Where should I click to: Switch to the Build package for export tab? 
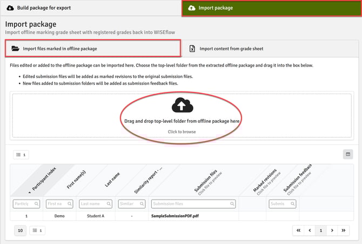click(43, 8)
